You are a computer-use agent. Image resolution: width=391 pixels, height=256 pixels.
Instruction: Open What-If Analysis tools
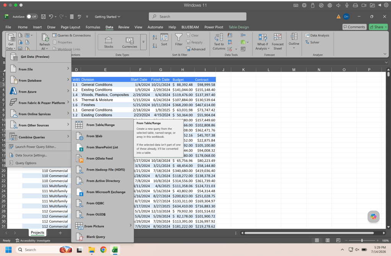click(263, 42)
